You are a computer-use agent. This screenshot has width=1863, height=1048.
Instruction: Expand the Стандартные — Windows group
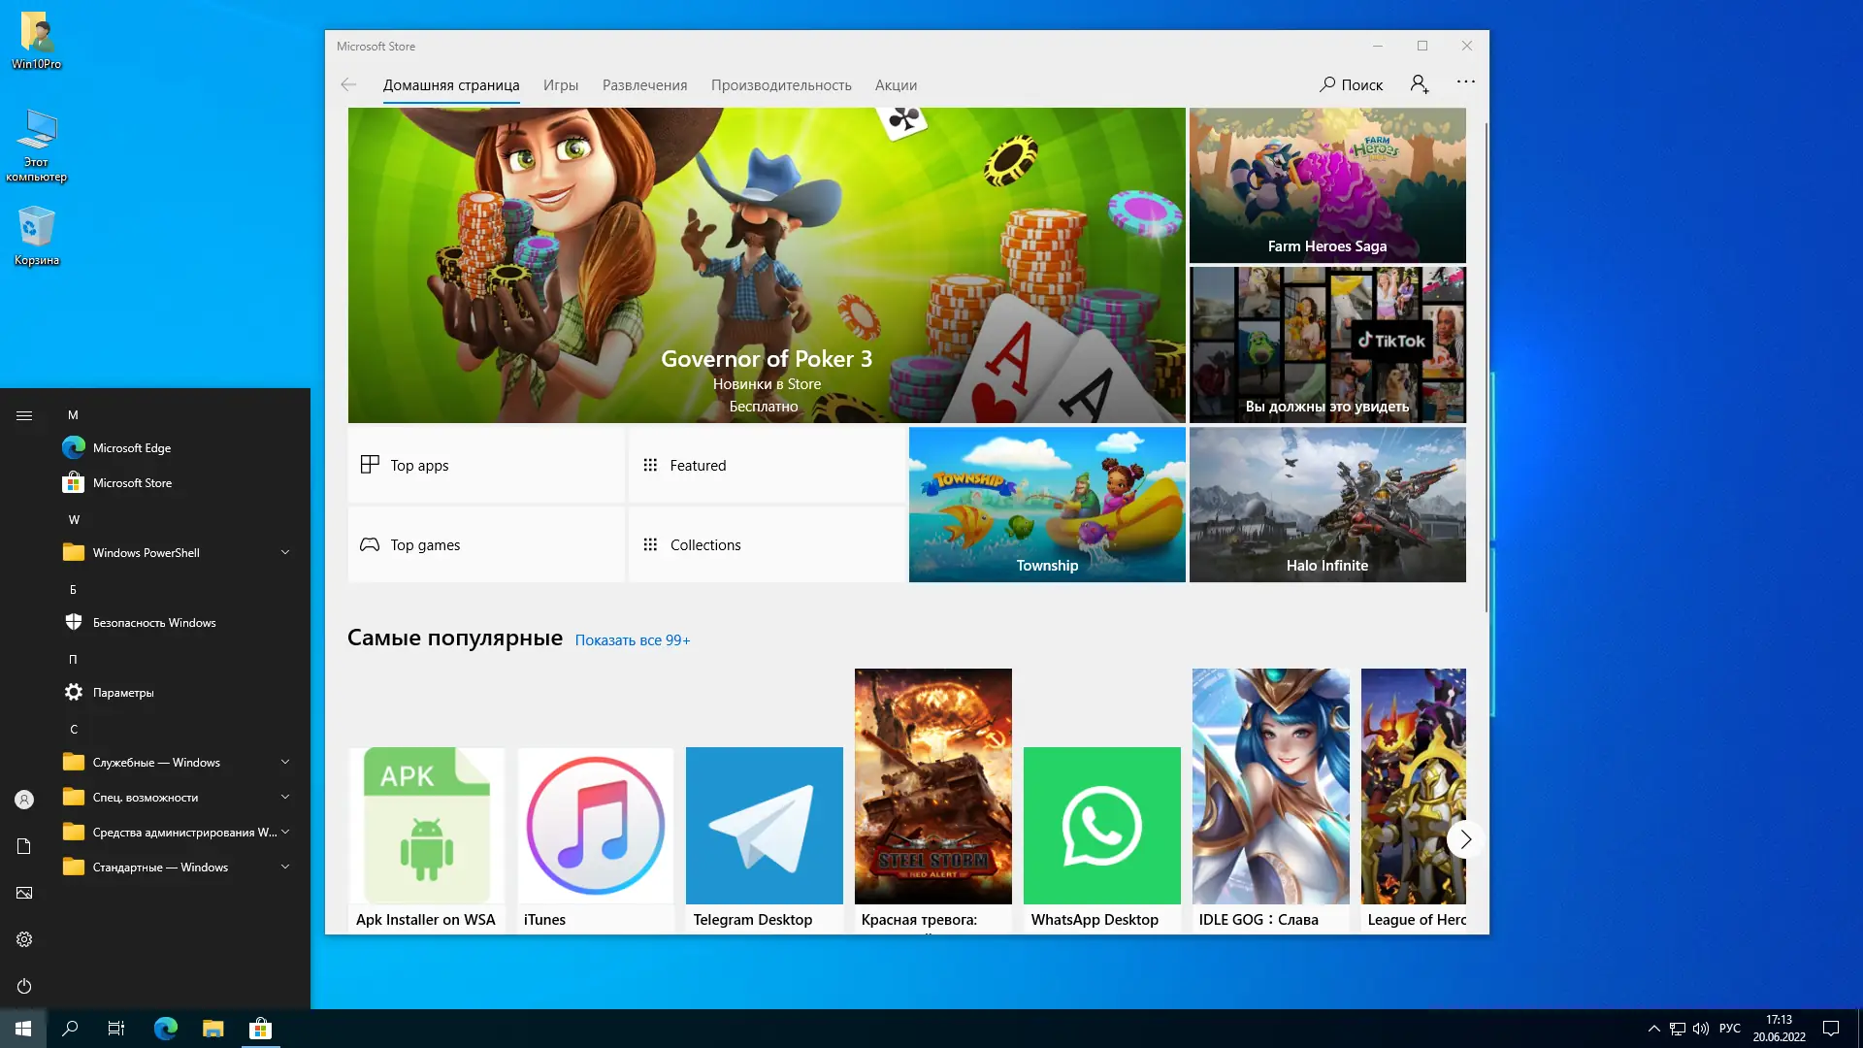click(x=284, y=867)
